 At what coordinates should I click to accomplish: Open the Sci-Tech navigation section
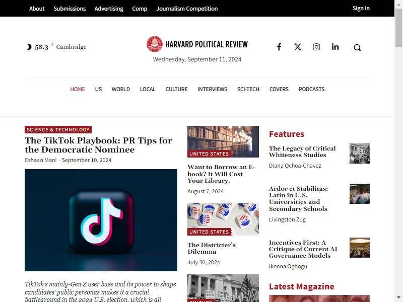tap(248, 89)
